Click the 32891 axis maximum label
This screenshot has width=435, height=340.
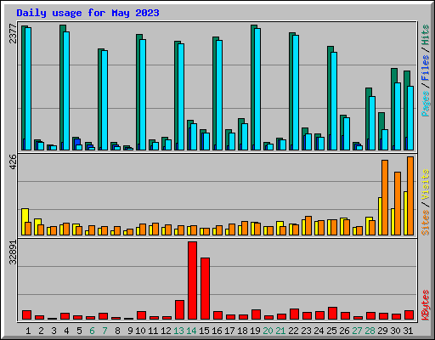point(13,252)
